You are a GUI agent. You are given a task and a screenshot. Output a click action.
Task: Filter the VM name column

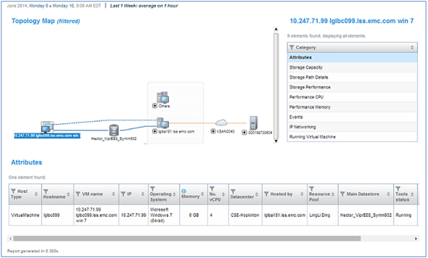(x=78, y=194)
